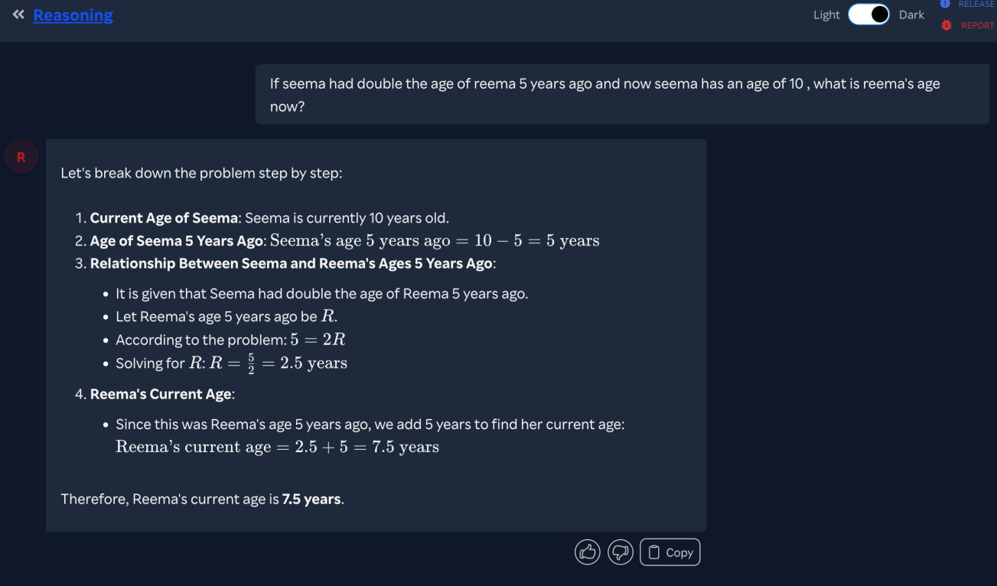Open the Reasoning page link

coord(73,15)
